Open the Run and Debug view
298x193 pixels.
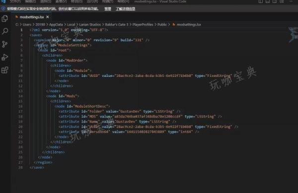pos(5,57)
